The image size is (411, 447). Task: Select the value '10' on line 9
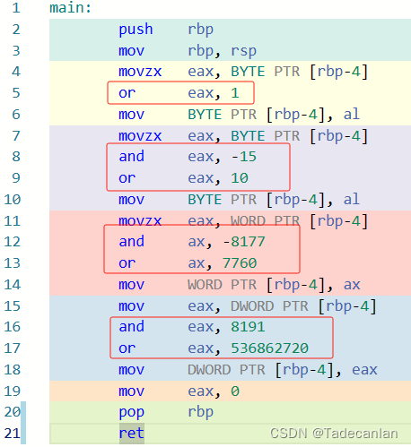(240, 178)
